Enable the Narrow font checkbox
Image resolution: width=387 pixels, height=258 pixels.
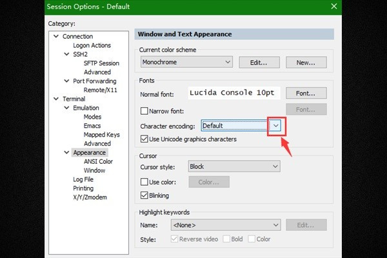point(144,112)
